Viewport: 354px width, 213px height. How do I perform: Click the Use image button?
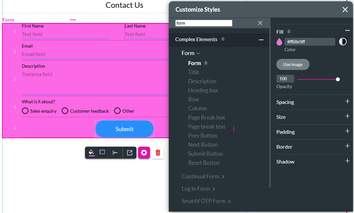click(293, 64)
